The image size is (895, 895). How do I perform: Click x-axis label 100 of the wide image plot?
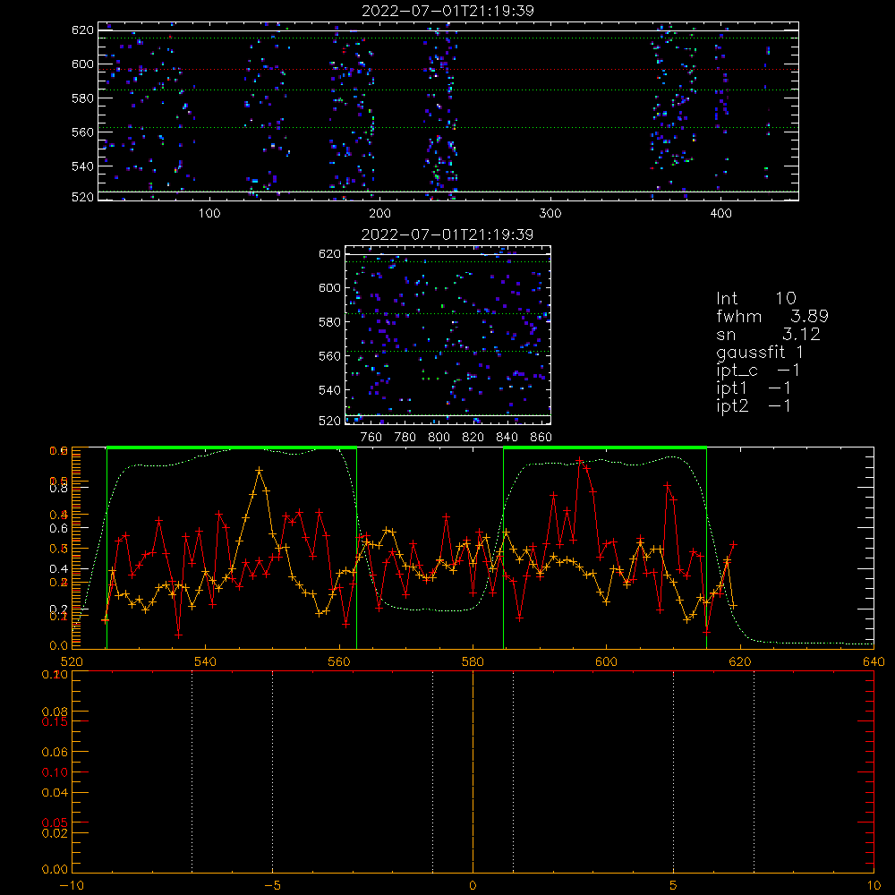[x=209, y=214]
